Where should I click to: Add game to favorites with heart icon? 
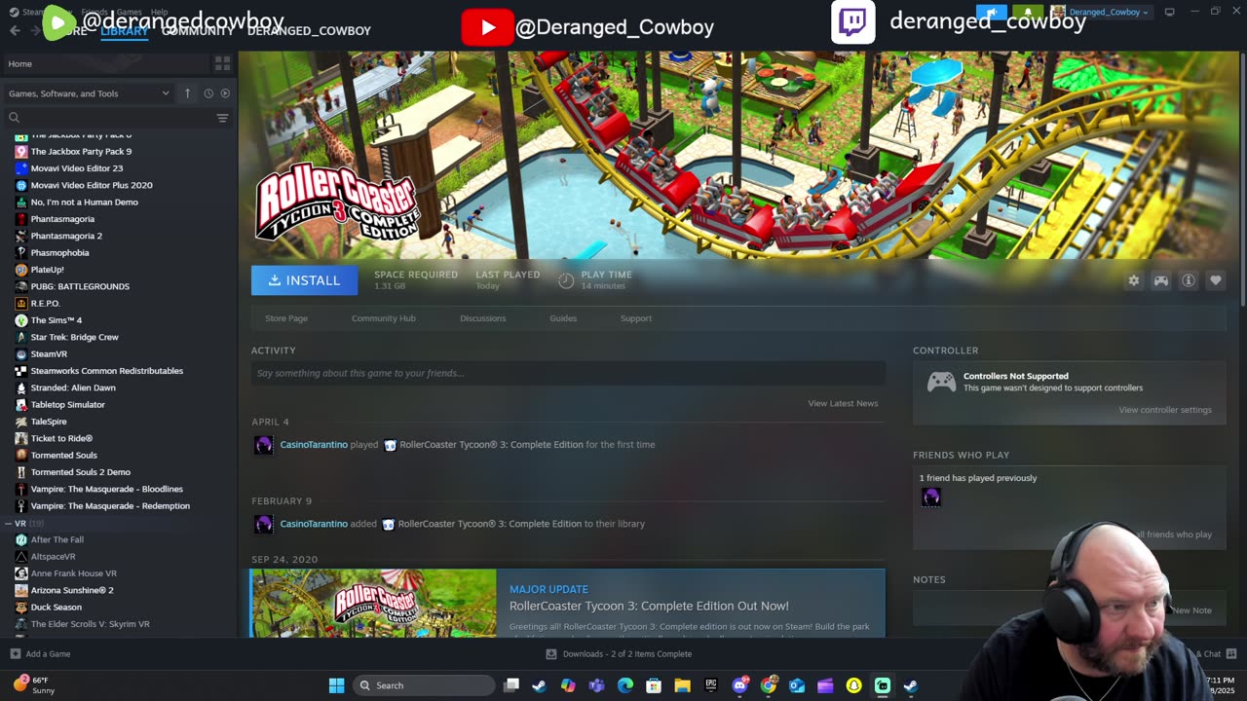(1215, 280)
